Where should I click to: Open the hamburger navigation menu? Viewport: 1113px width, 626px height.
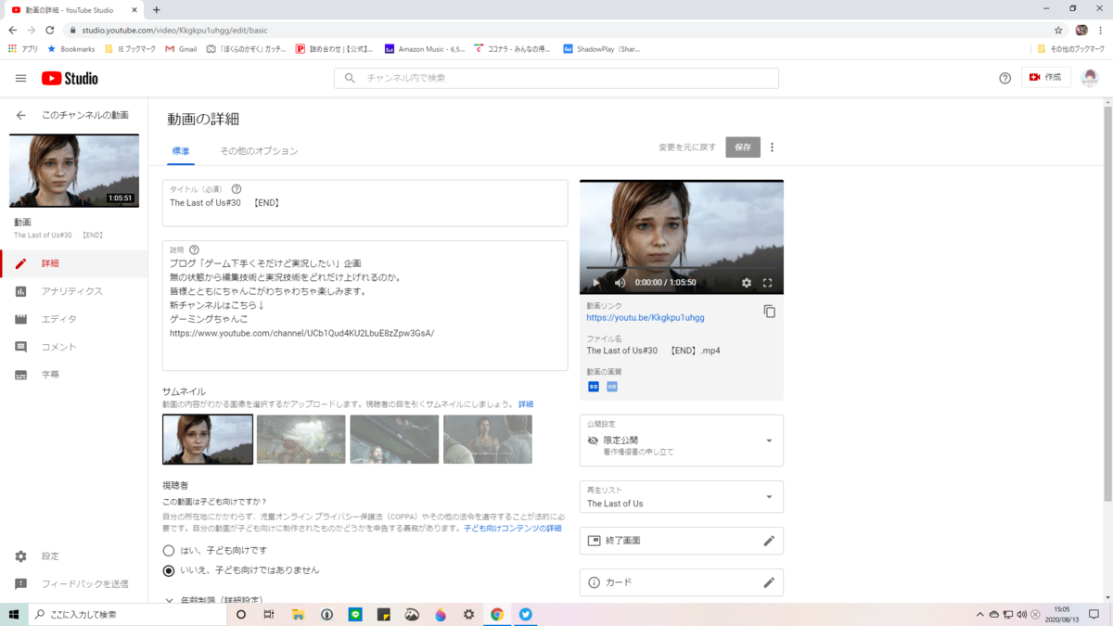(x=20, y=78)
